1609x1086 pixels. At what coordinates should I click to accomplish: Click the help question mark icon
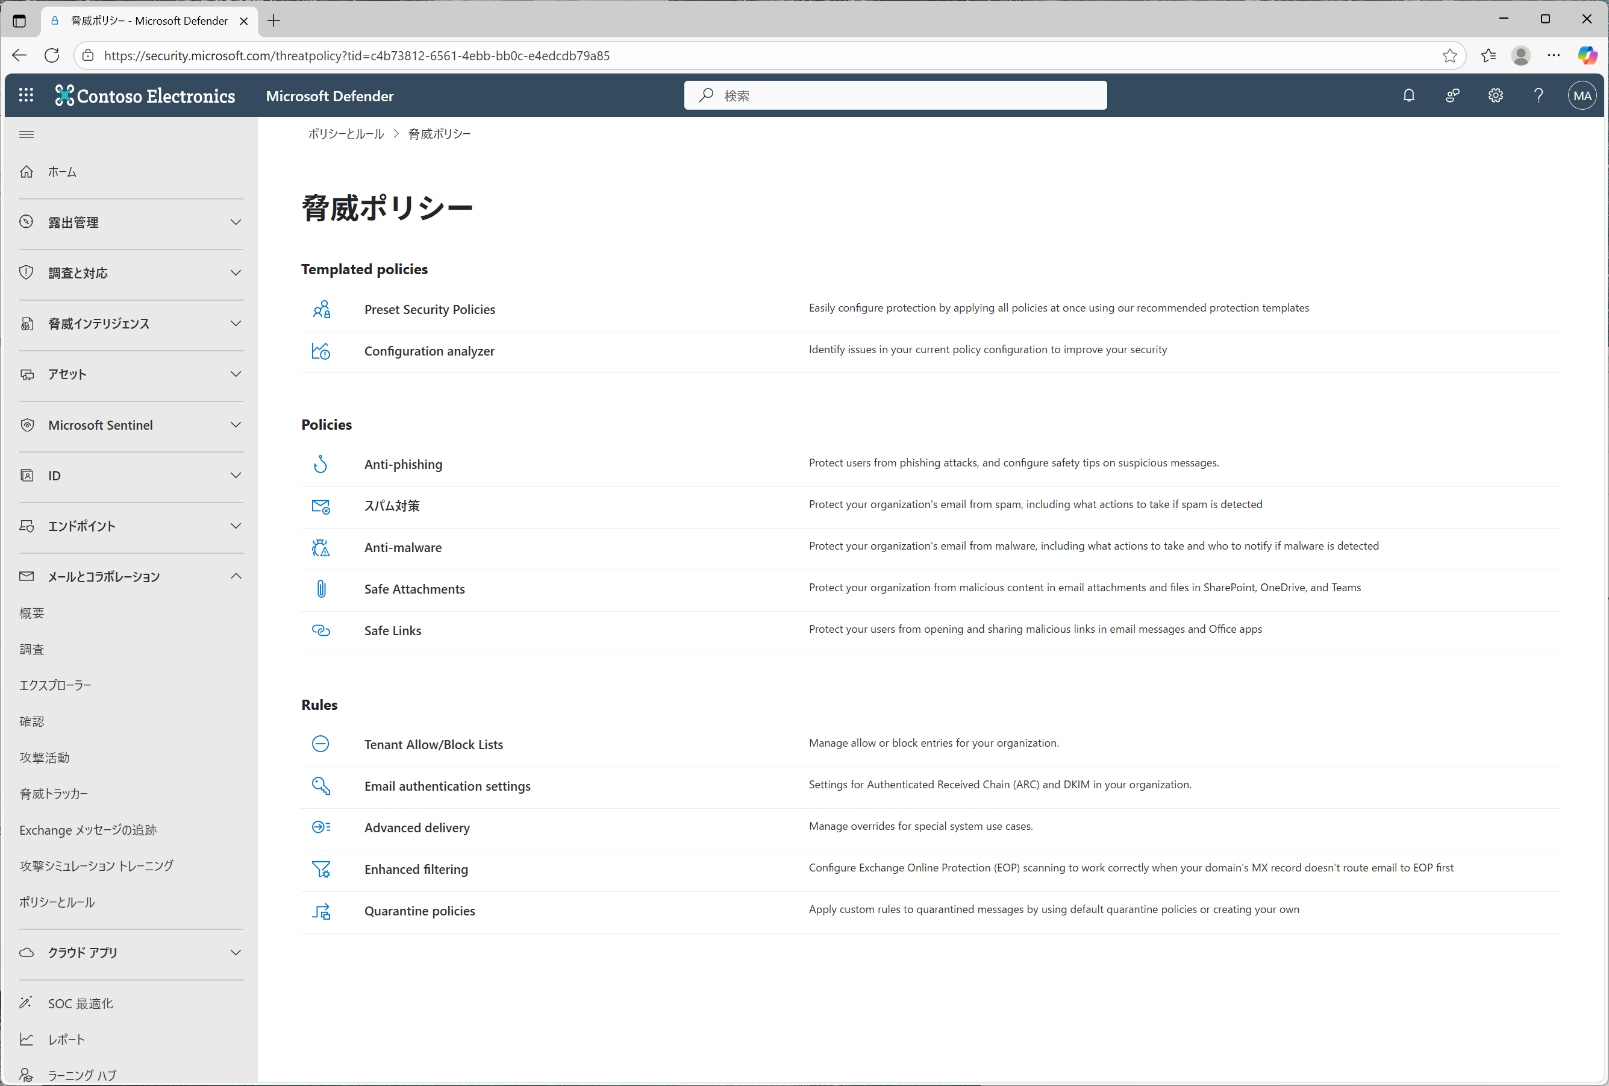tap(1539, 96)
